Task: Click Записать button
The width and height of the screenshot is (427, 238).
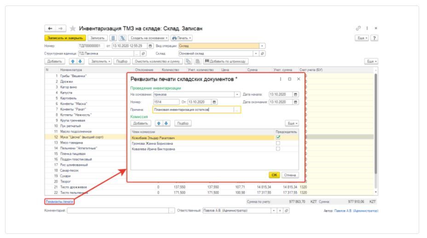Action: [x=98, y=38]
